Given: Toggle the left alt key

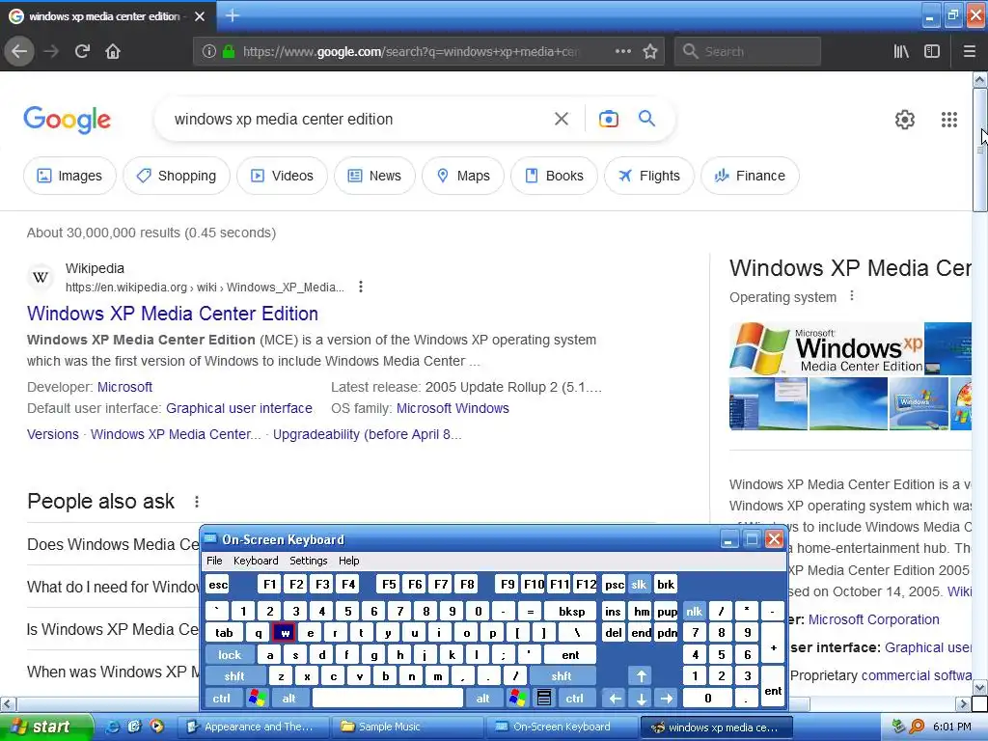Looking at the screenshot, I should coord(289,699).
